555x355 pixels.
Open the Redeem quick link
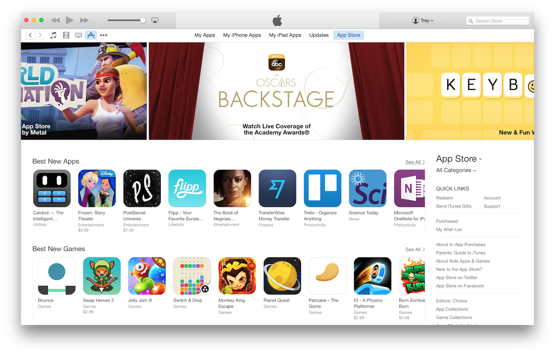coord(444,198)
